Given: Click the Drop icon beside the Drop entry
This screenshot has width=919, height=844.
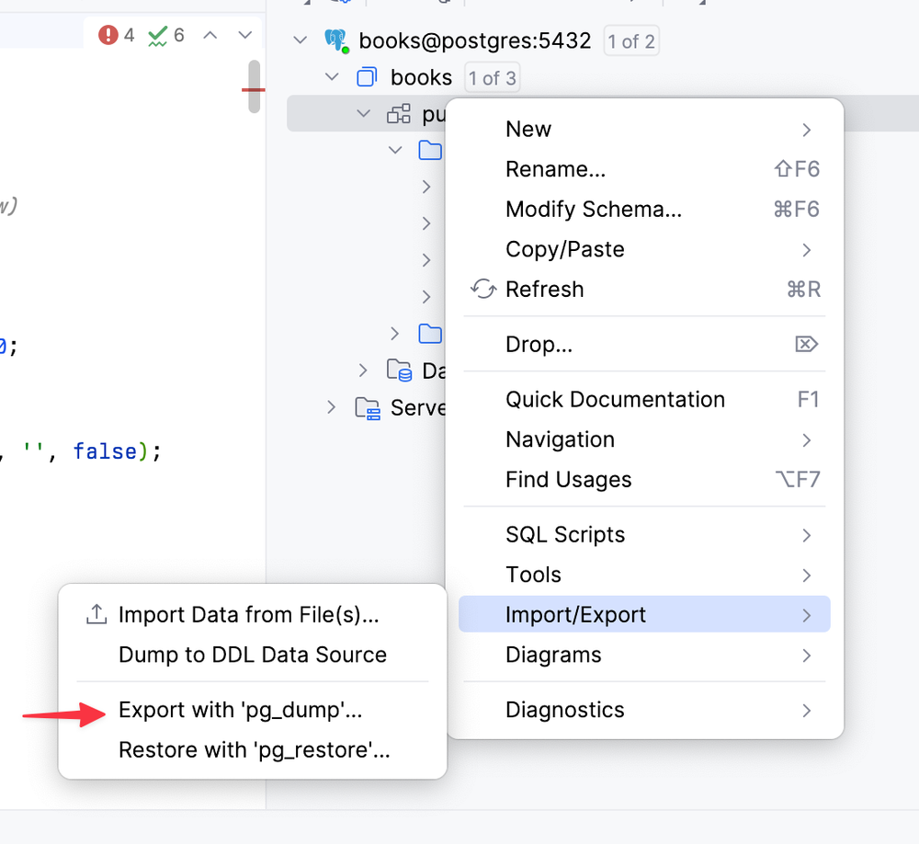Looking at the screenshot, I should coord(806,344).
